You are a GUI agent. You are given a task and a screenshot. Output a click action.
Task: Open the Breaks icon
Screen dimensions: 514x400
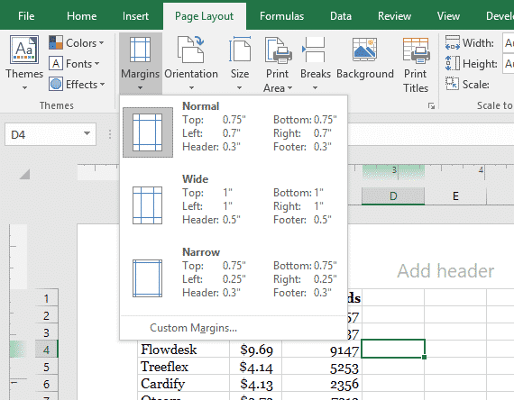point(314,50)
